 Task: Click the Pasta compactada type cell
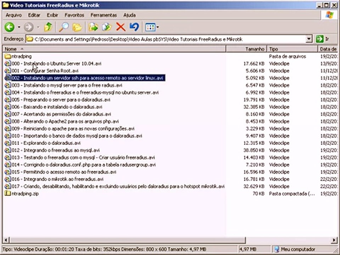292,194
